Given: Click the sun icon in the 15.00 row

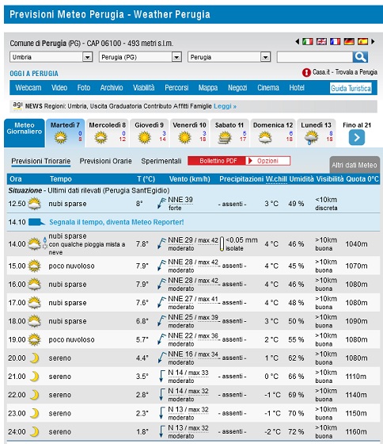Looking at the screenshot, I should [x=35, y=266].
